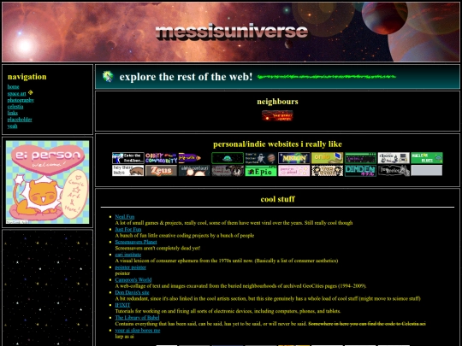Viewport: 462px width, 346px height.
Task: Go to the home page
Action: (x=13, y=87)
